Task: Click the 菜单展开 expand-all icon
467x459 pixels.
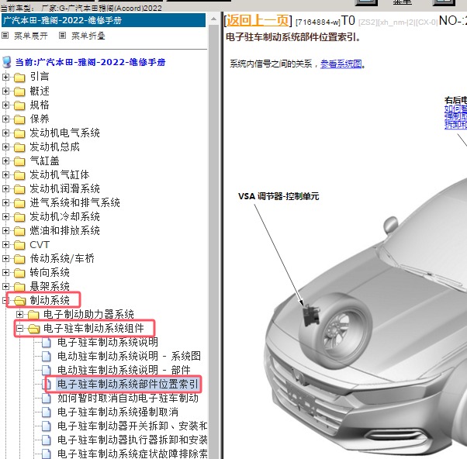Action: 5,36
